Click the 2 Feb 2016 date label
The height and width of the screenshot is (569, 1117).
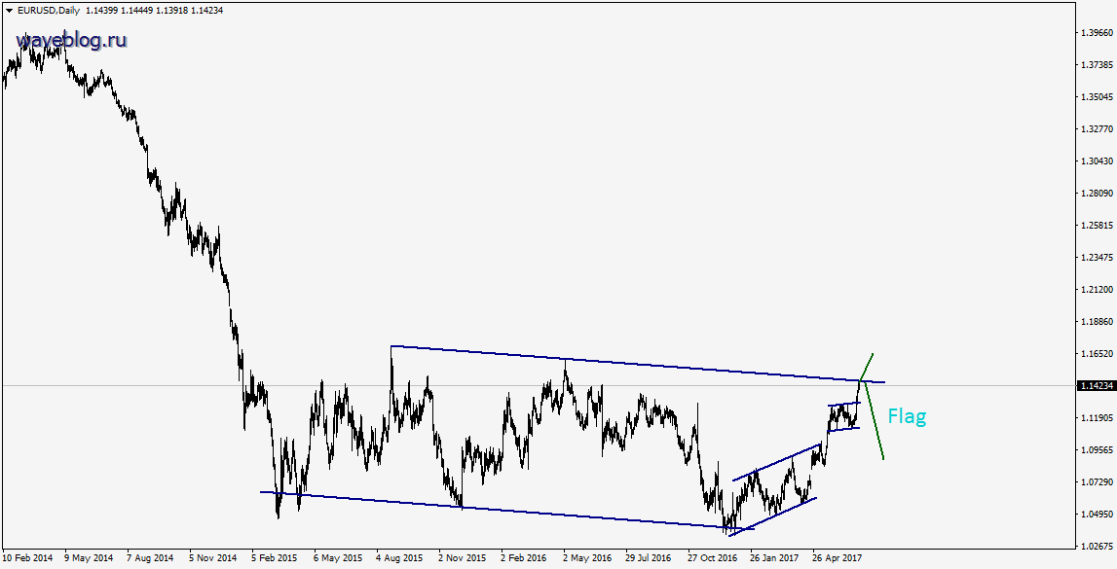pyautogui.click(x=524, y=559)
